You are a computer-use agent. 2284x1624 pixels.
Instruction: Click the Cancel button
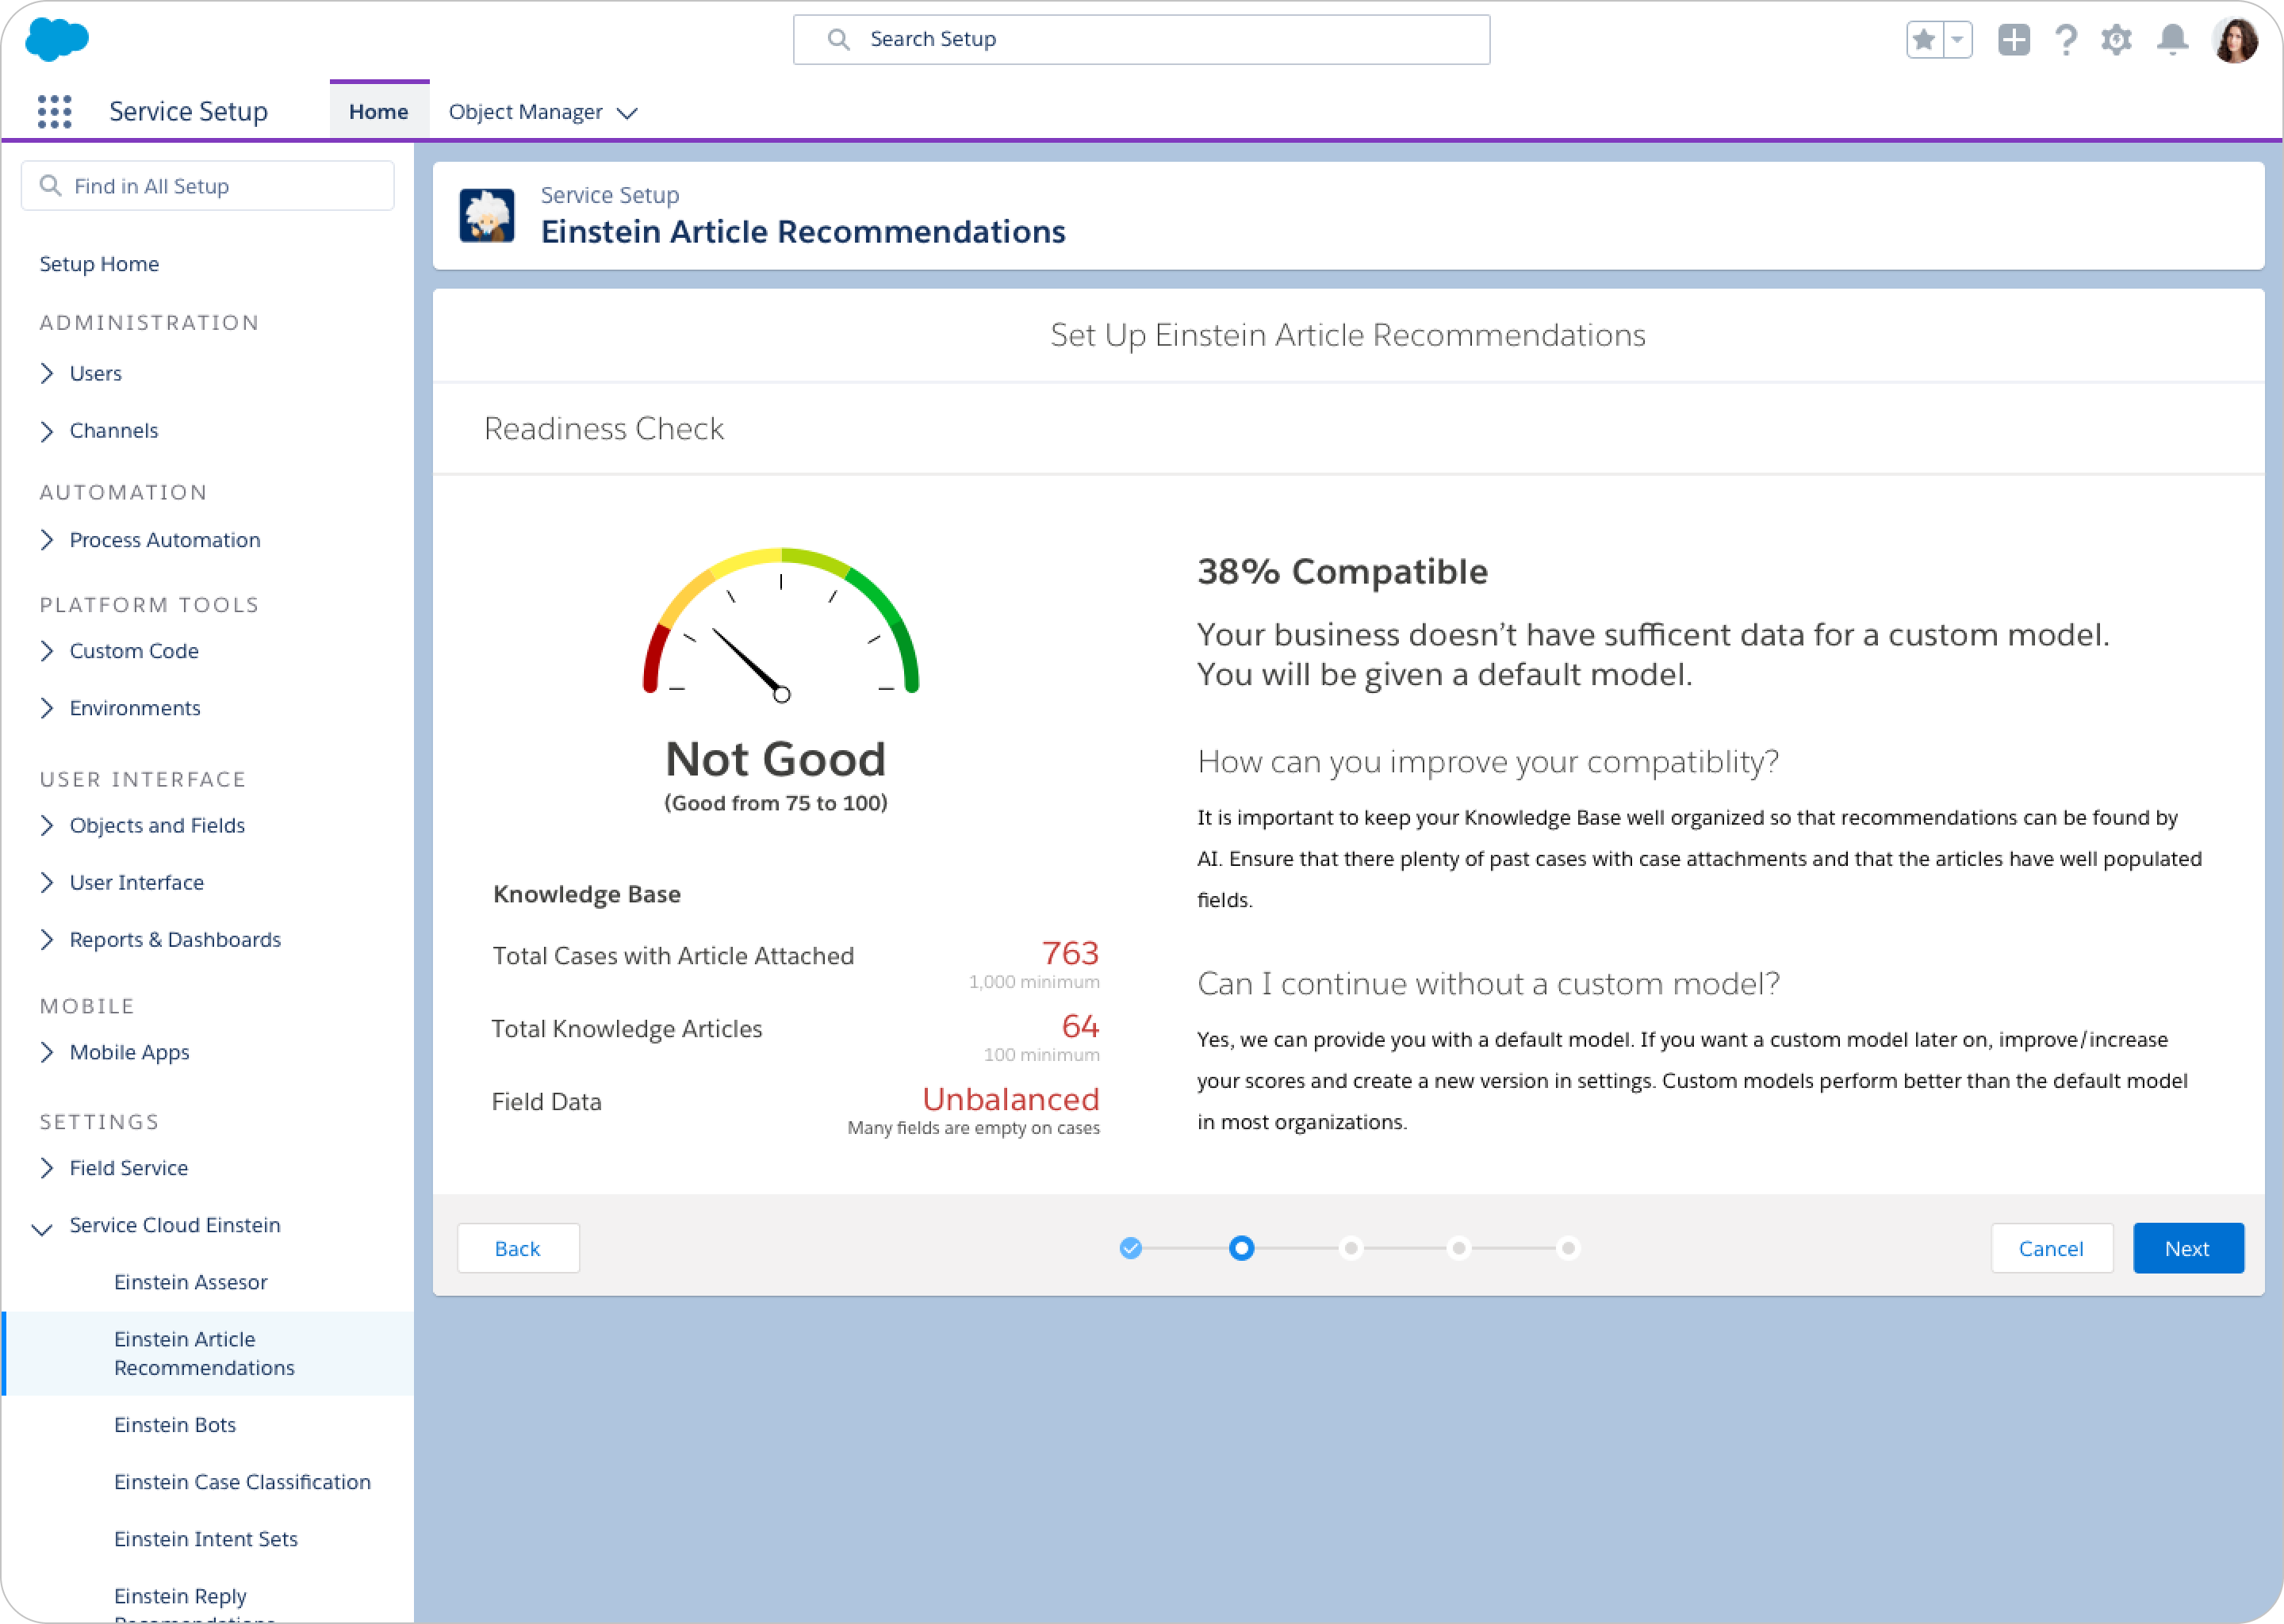tap(2051, 1248)
